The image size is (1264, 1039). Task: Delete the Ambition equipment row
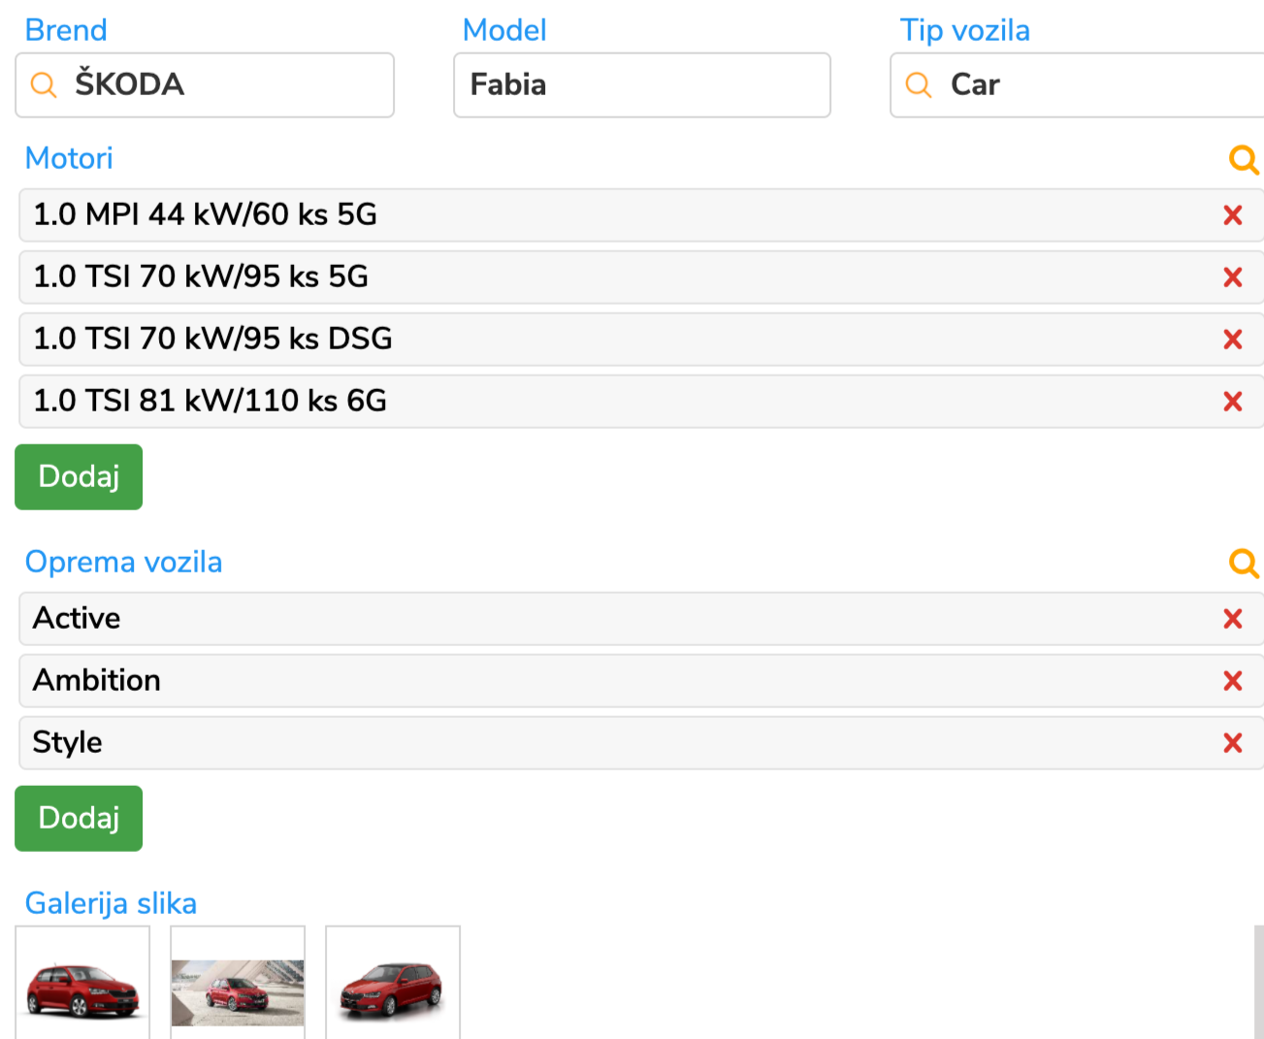(1233, 681)
